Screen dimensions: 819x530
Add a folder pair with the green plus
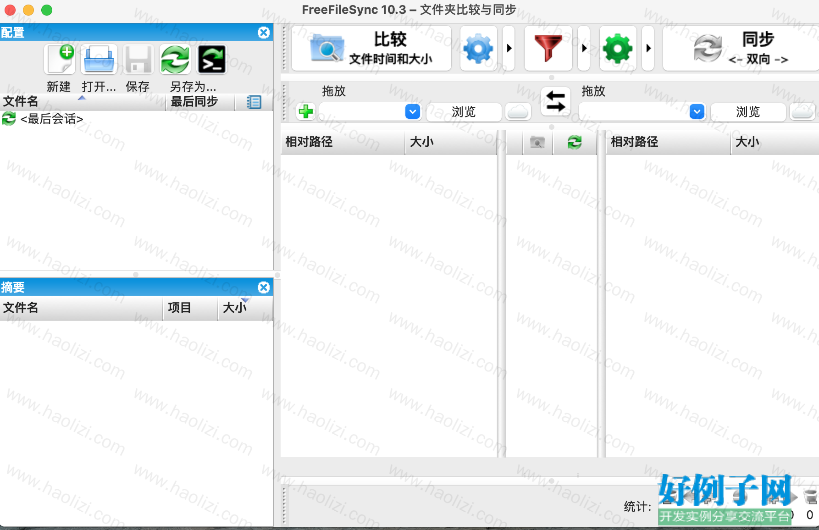pyautogui.click(x=306, y=111)
